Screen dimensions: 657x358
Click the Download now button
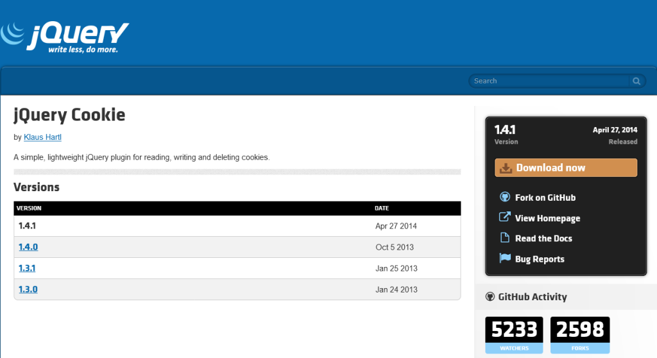[566, 167]
